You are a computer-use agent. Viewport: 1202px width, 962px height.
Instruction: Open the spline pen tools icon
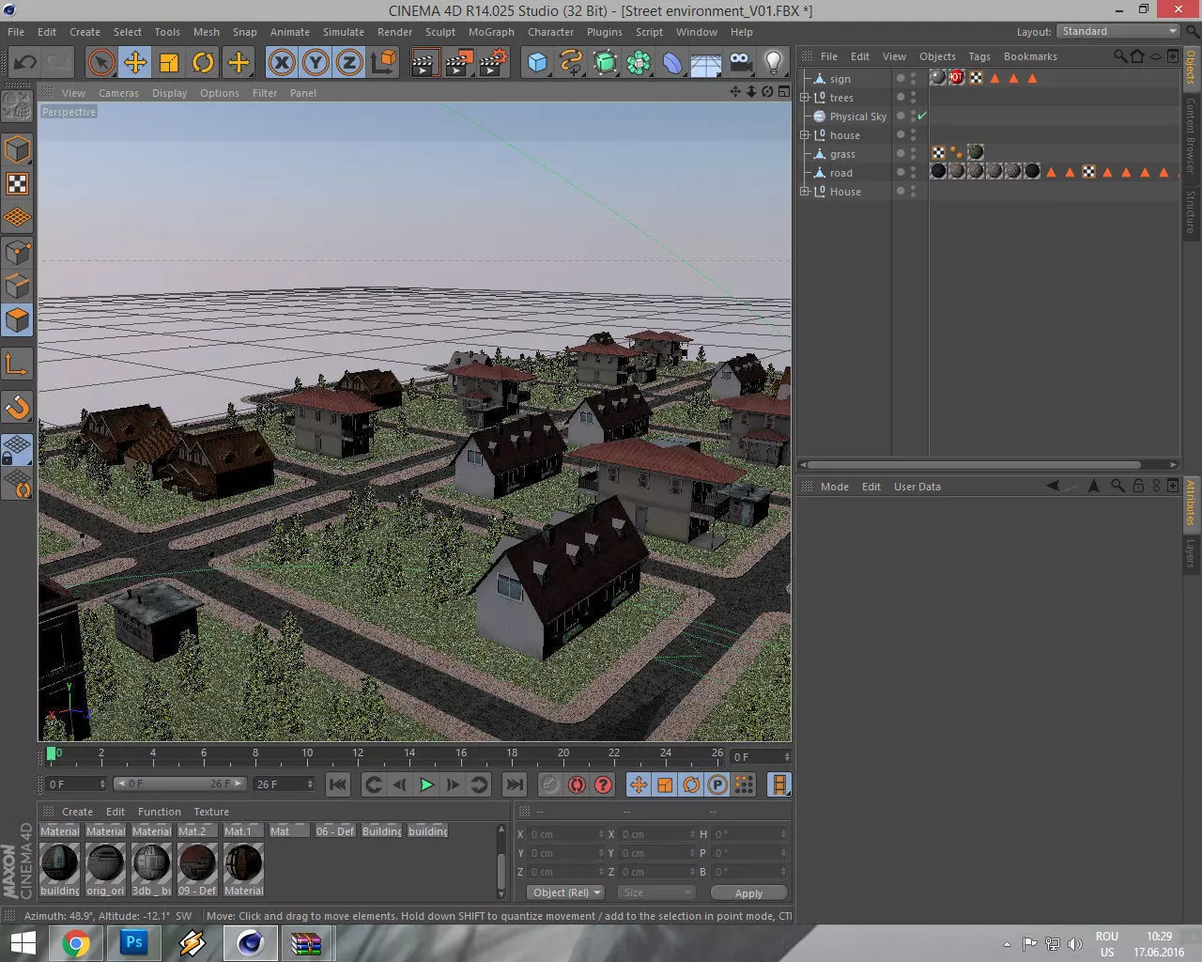[x=571, y=63]
